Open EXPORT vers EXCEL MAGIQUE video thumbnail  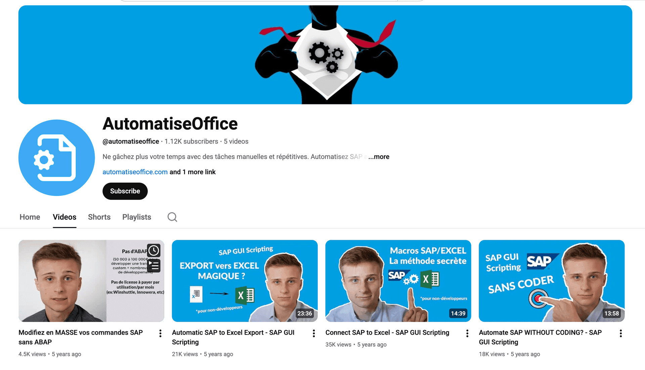coord(245,281)
